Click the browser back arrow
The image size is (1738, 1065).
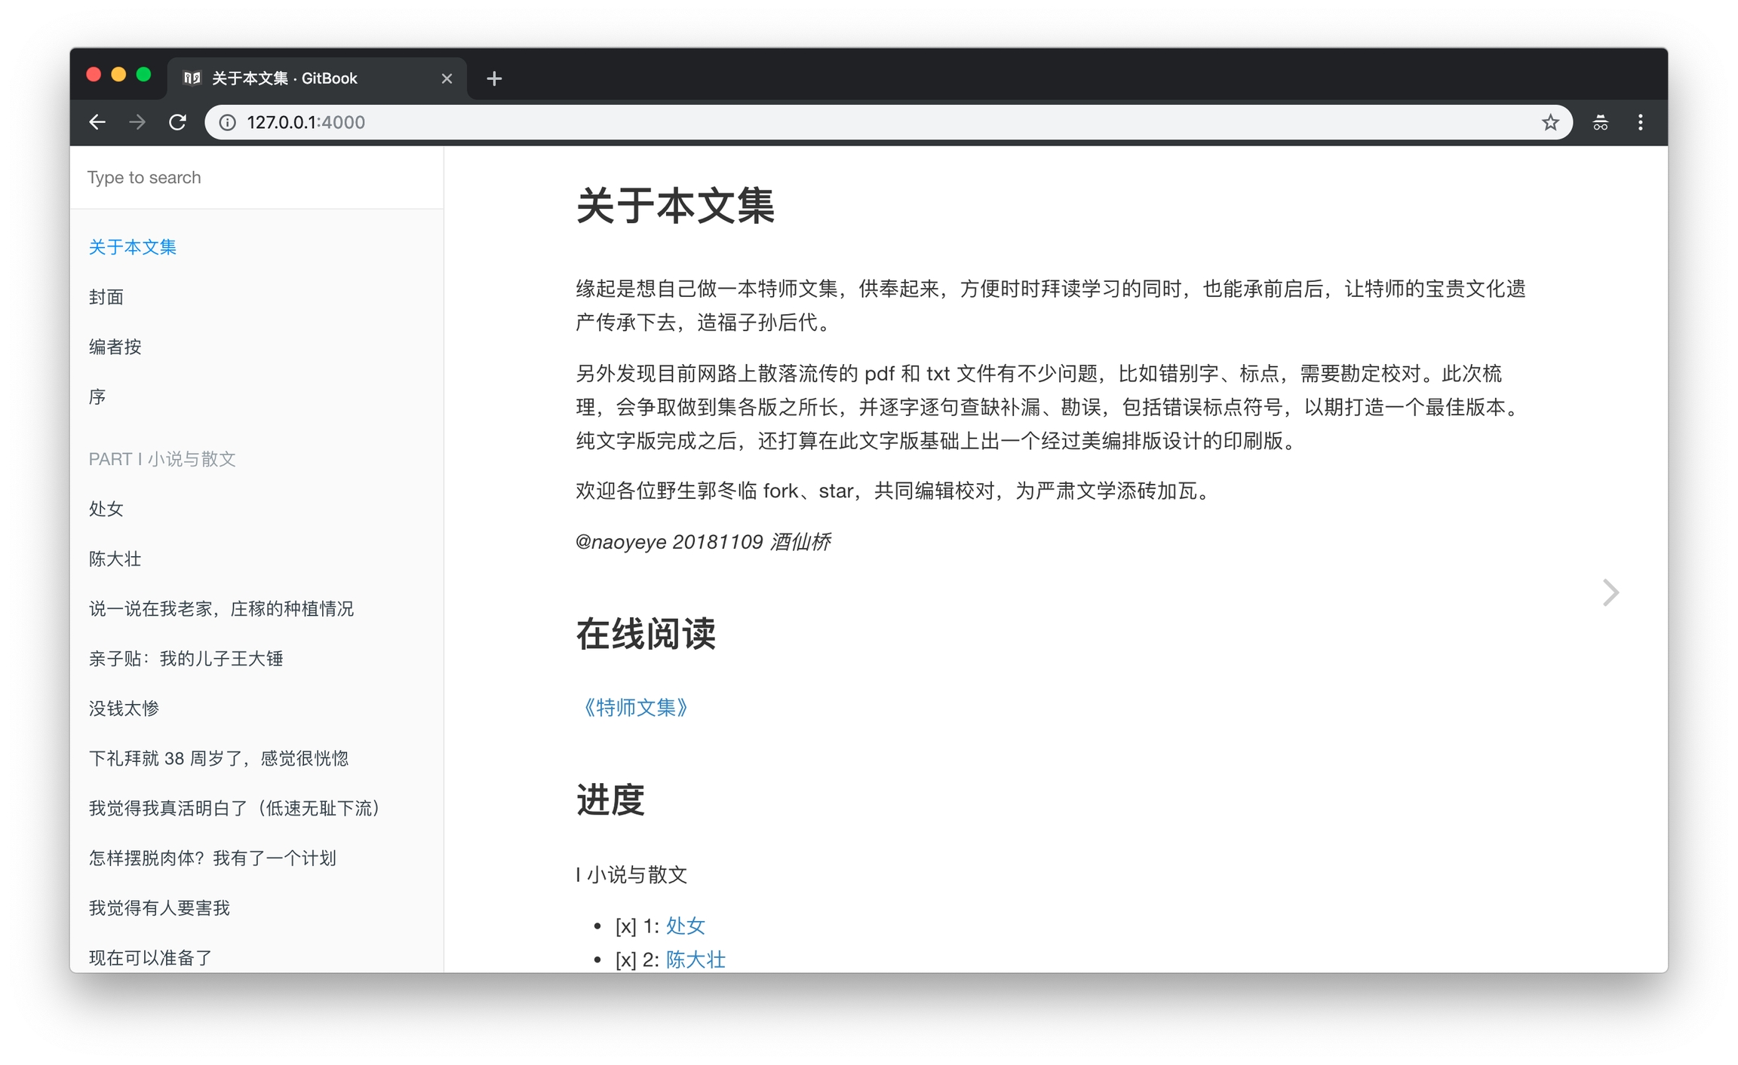pyautogui.click(x=97, y=122)
